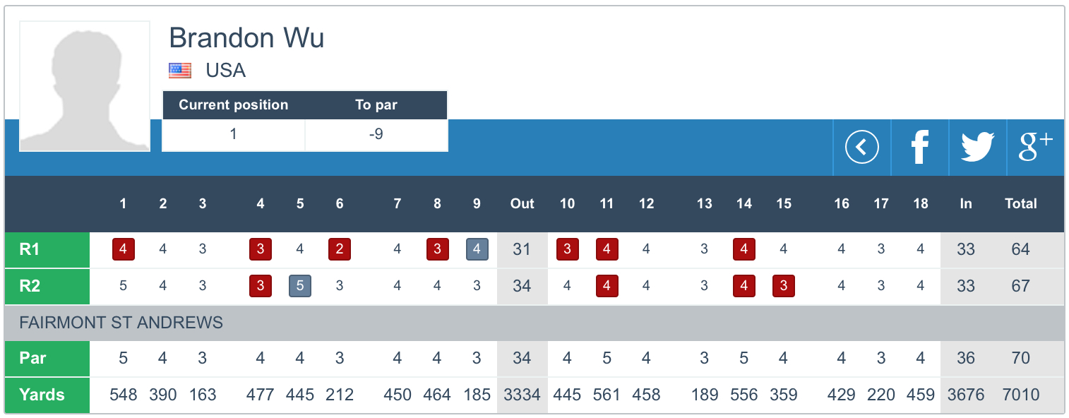Share scorecard on Twitter
The width and height of the screenshot is (1069, 418).
click(x=977, y=148)
